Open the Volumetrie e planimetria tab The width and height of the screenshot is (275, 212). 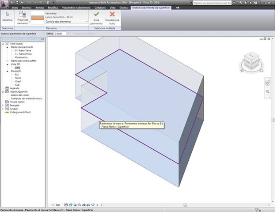tap(76, 8)
